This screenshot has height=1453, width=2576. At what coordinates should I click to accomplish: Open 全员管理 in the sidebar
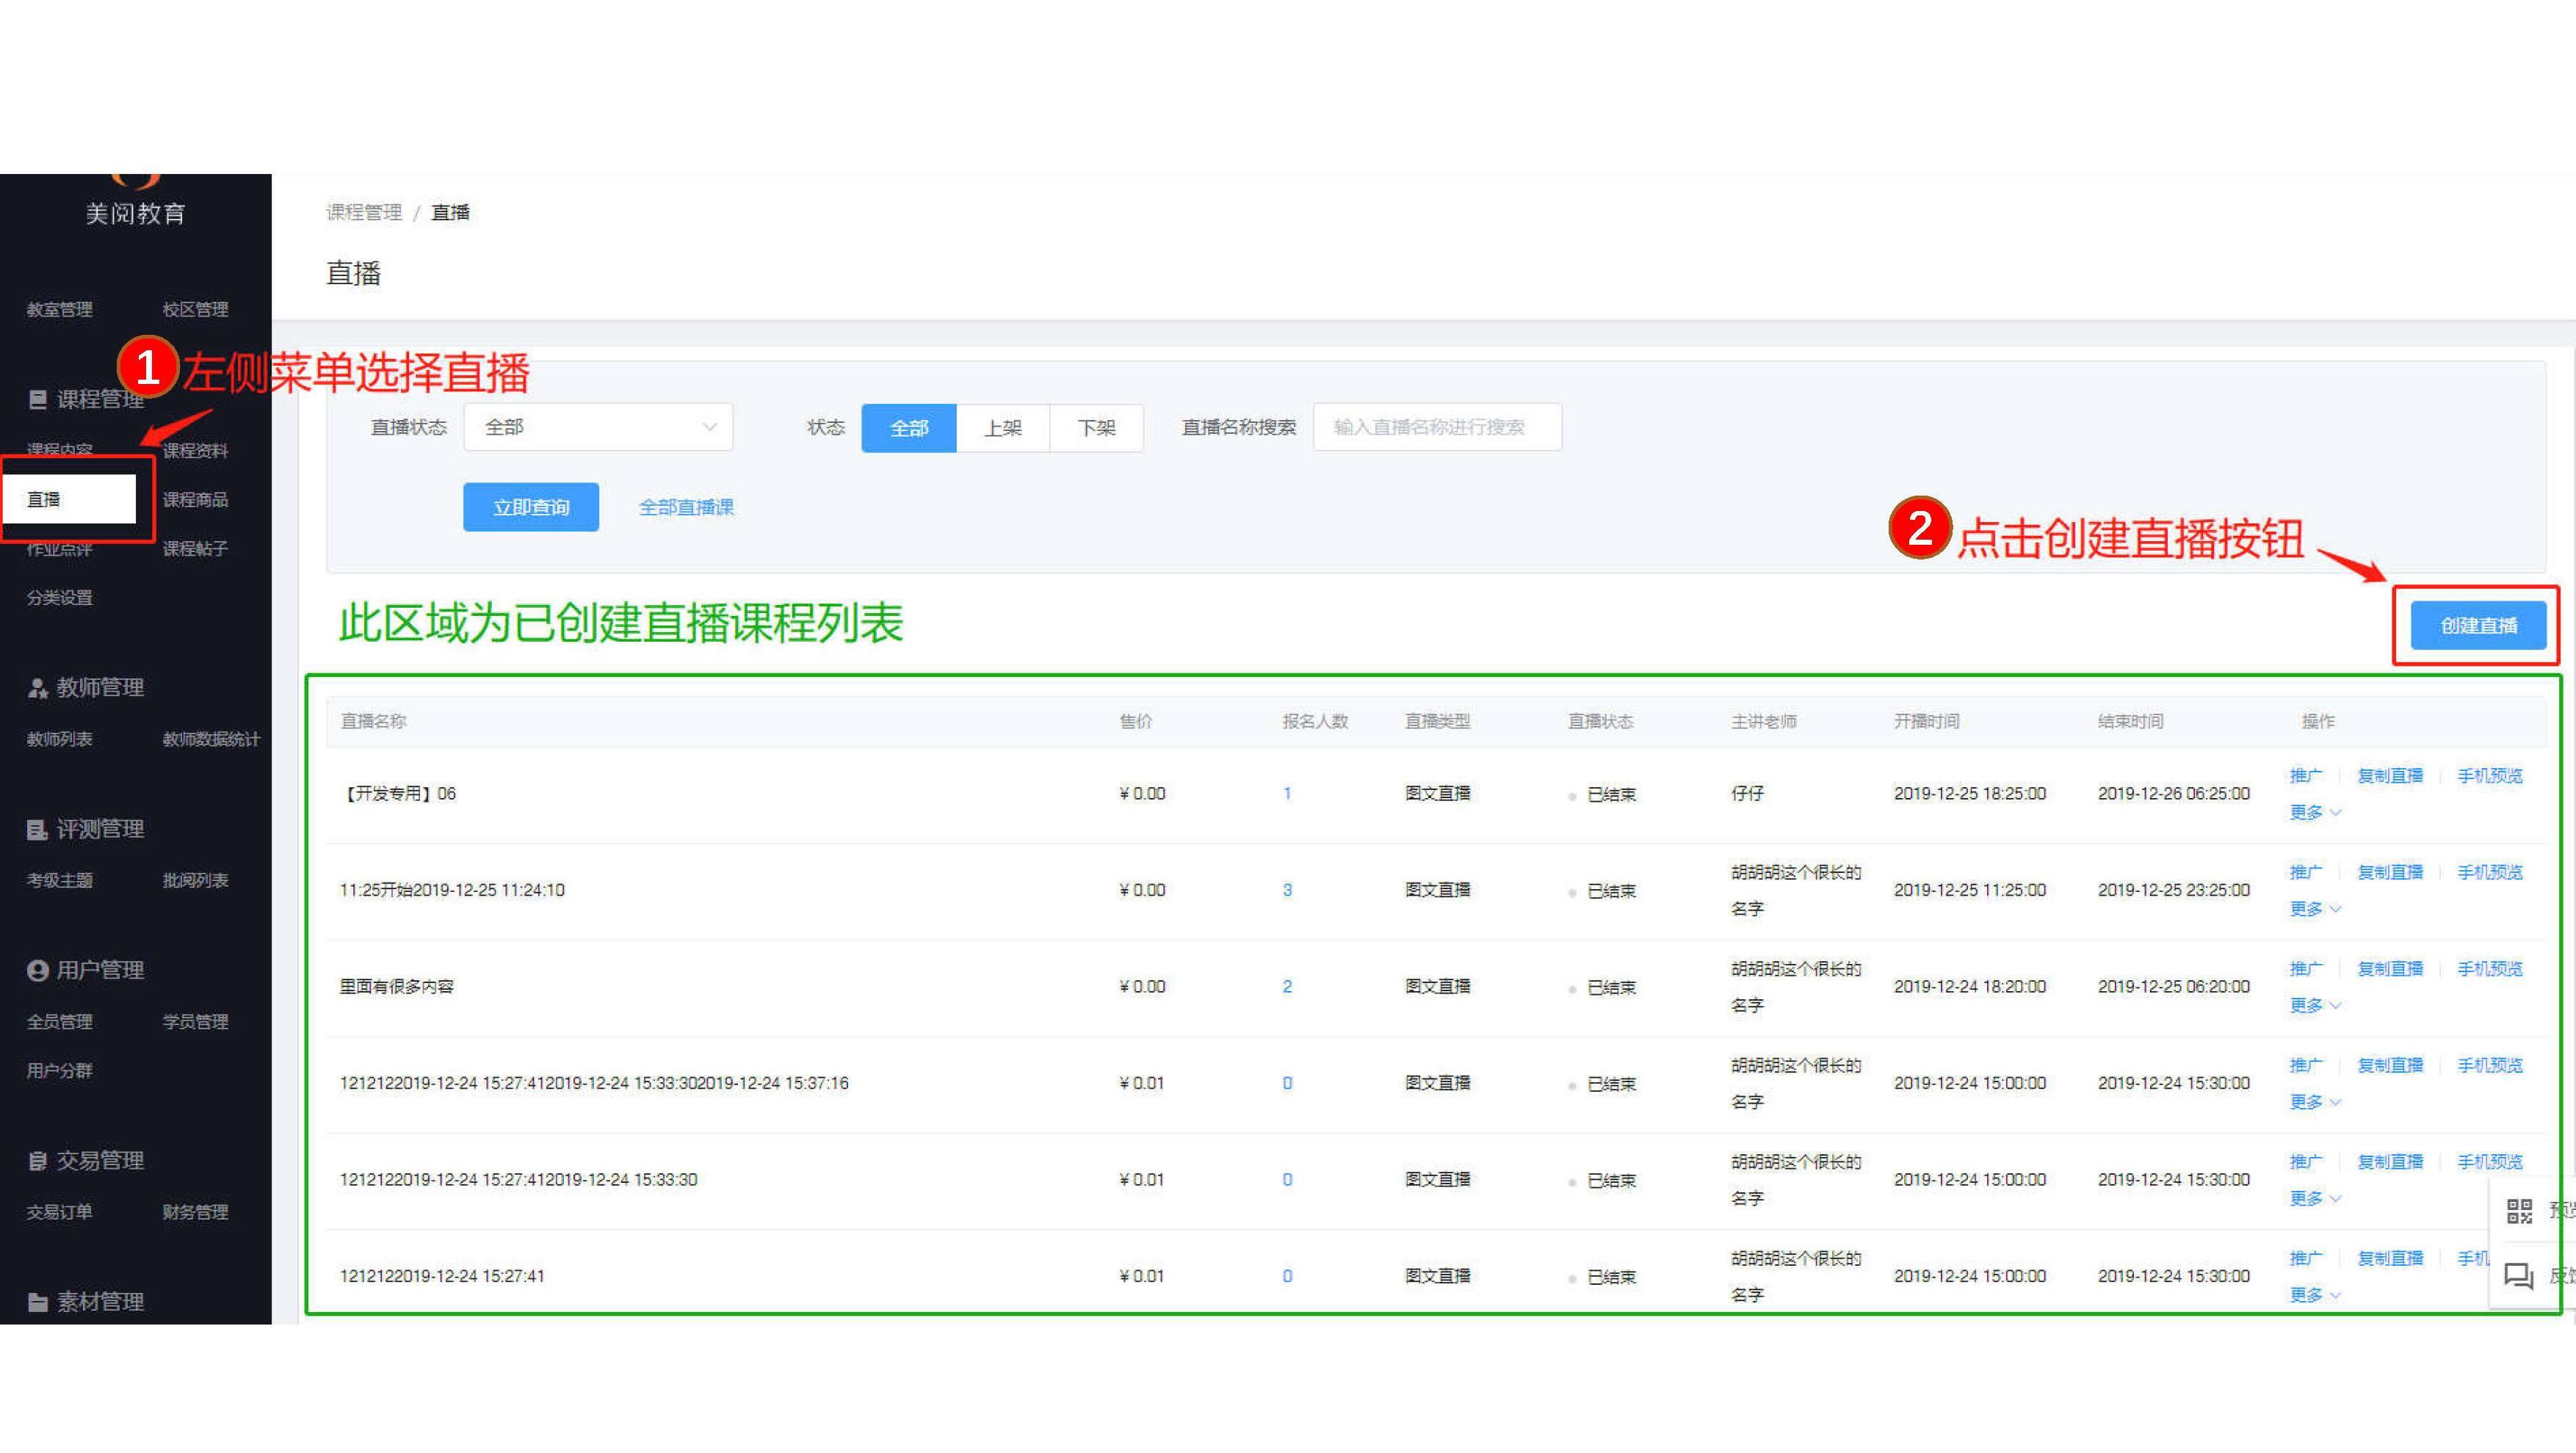60,1022
